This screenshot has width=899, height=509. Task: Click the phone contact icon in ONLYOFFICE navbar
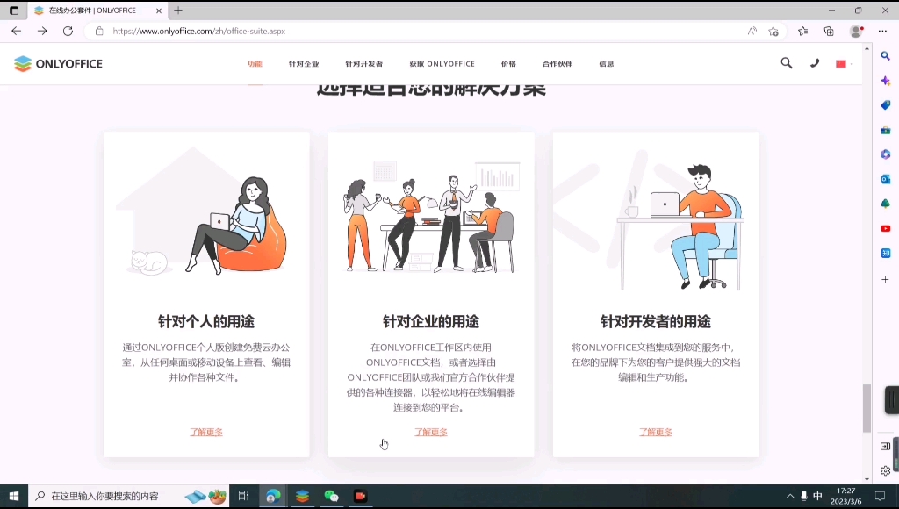815,63
